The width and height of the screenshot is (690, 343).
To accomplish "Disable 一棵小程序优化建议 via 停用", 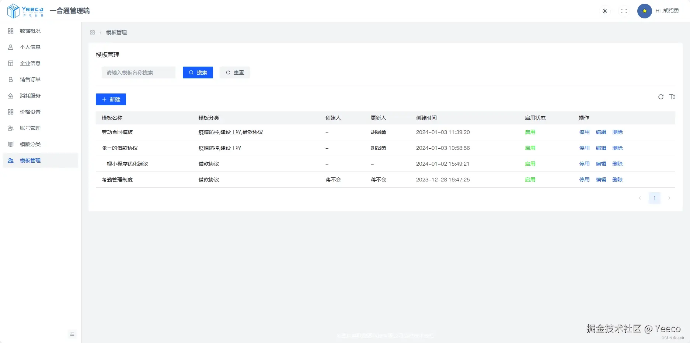I will [584, 164].
